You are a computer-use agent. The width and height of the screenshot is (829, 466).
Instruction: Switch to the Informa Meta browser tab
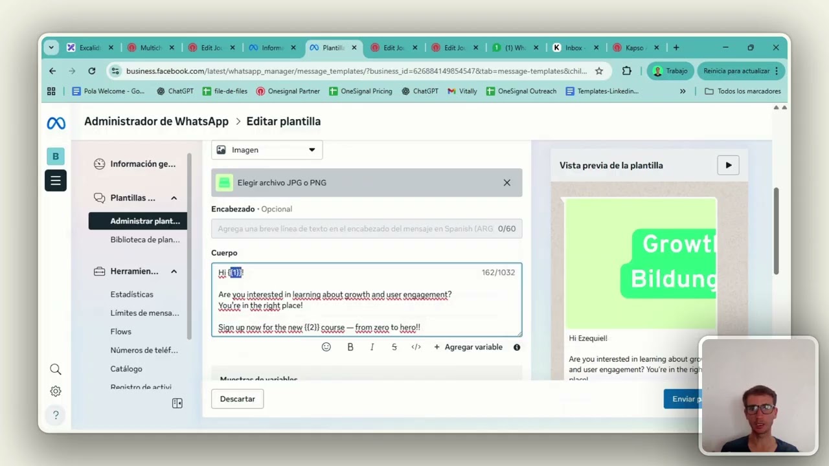[x=272, y=47]
